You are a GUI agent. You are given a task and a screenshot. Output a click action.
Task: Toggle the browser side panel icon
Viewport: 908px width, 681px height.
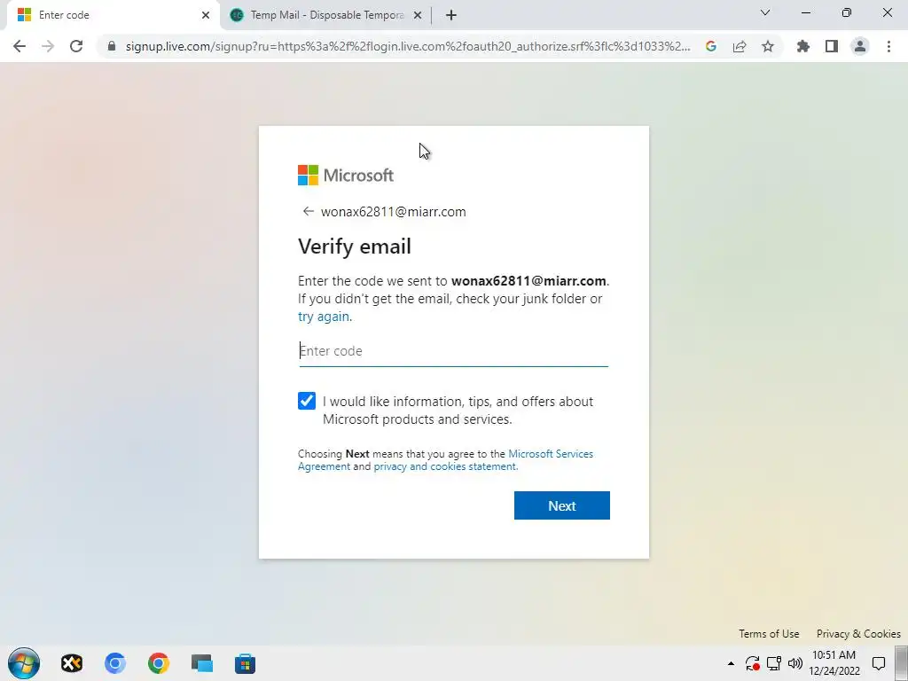pyautogui.click(x=832, y=46)
